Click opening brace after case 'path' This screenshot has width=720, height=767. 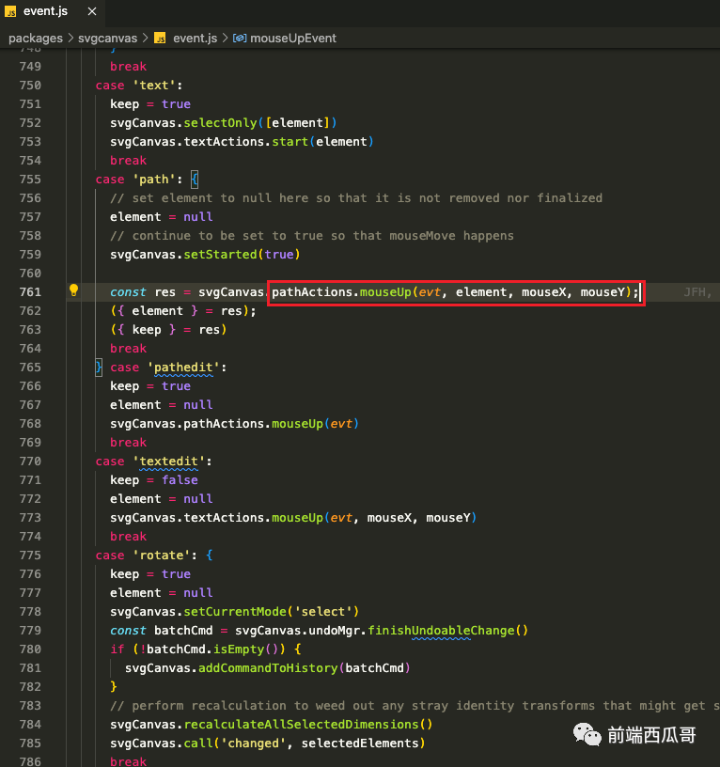pos(195,180)
